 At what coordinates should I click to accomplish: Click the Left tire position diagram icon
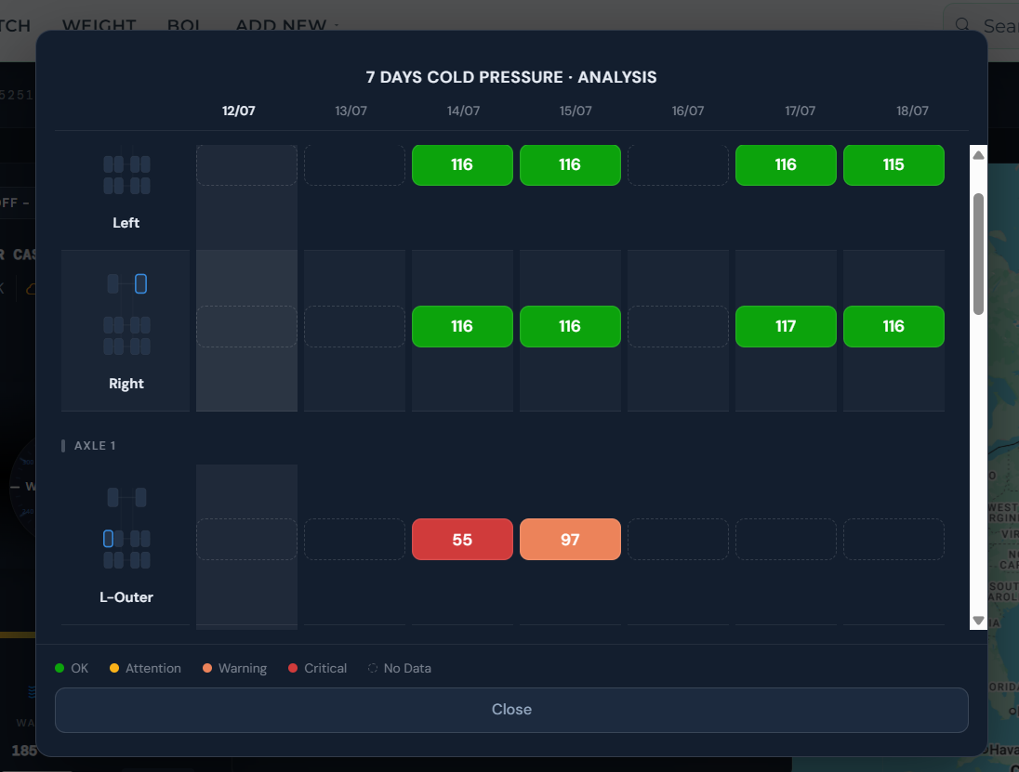click(126, 175)
